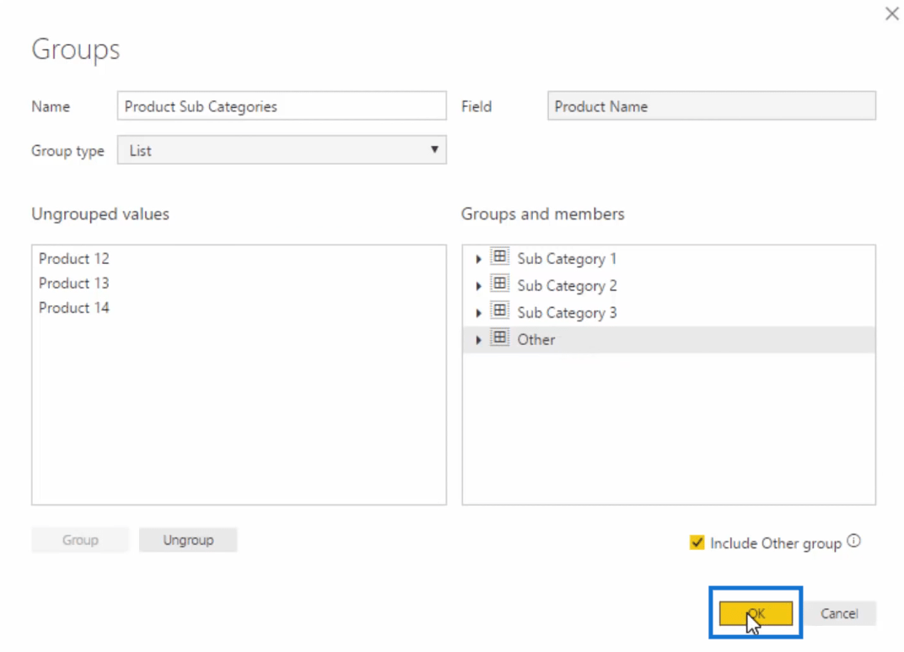Click the group icon beside Sub Category 1

pos(500,256)
